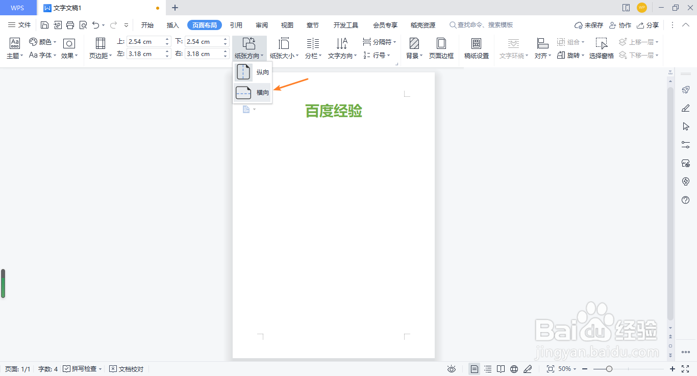Switch to the 开始 ribbon tab
The image size is (697, 376).
147,24
